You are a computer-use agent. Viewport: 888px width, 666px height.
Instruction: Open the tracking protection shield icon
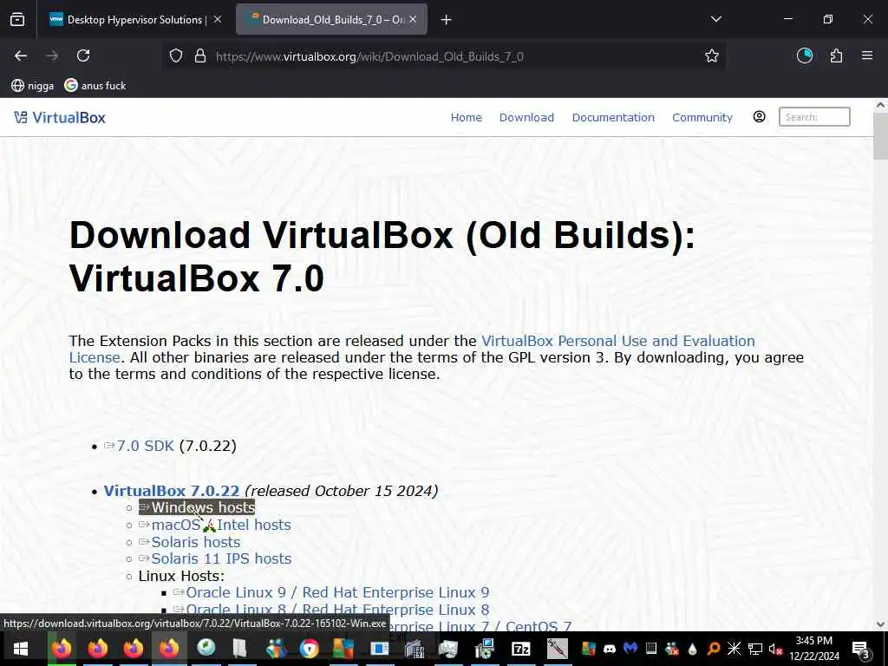tap(176, 56)
